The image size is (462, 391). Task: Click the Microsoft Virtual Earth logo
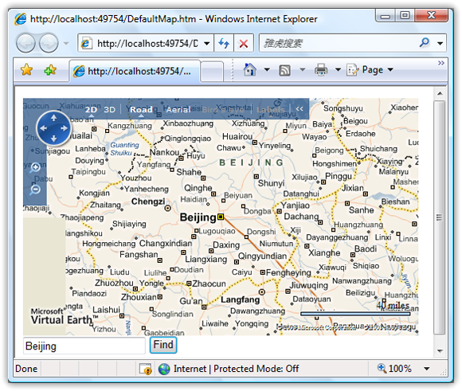point(64,316)
